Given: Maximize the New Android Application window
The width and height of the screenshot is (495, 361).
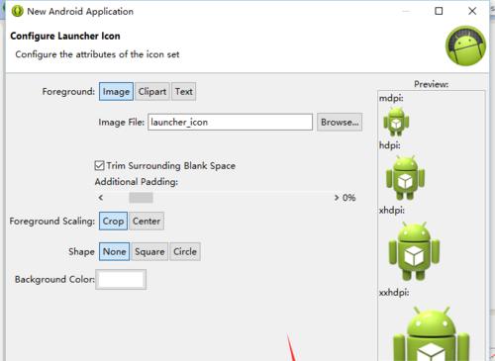Looking at the screenshot, I should 439,11.
